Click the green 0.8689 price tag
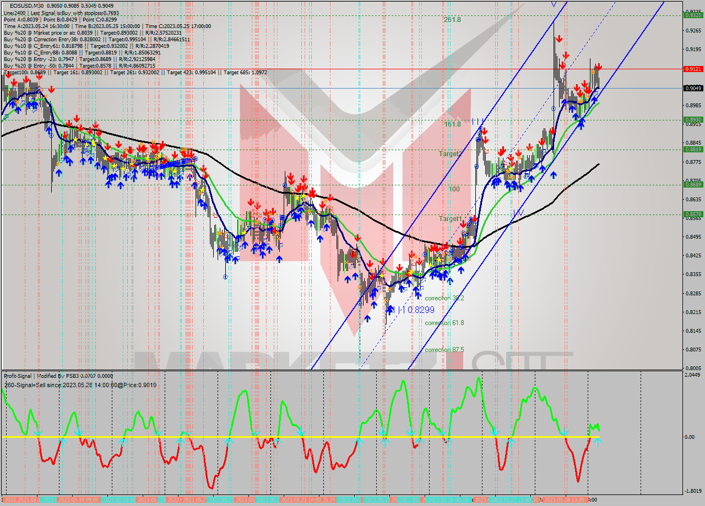This screenshot has height=506, width=705. click(693, 184)
